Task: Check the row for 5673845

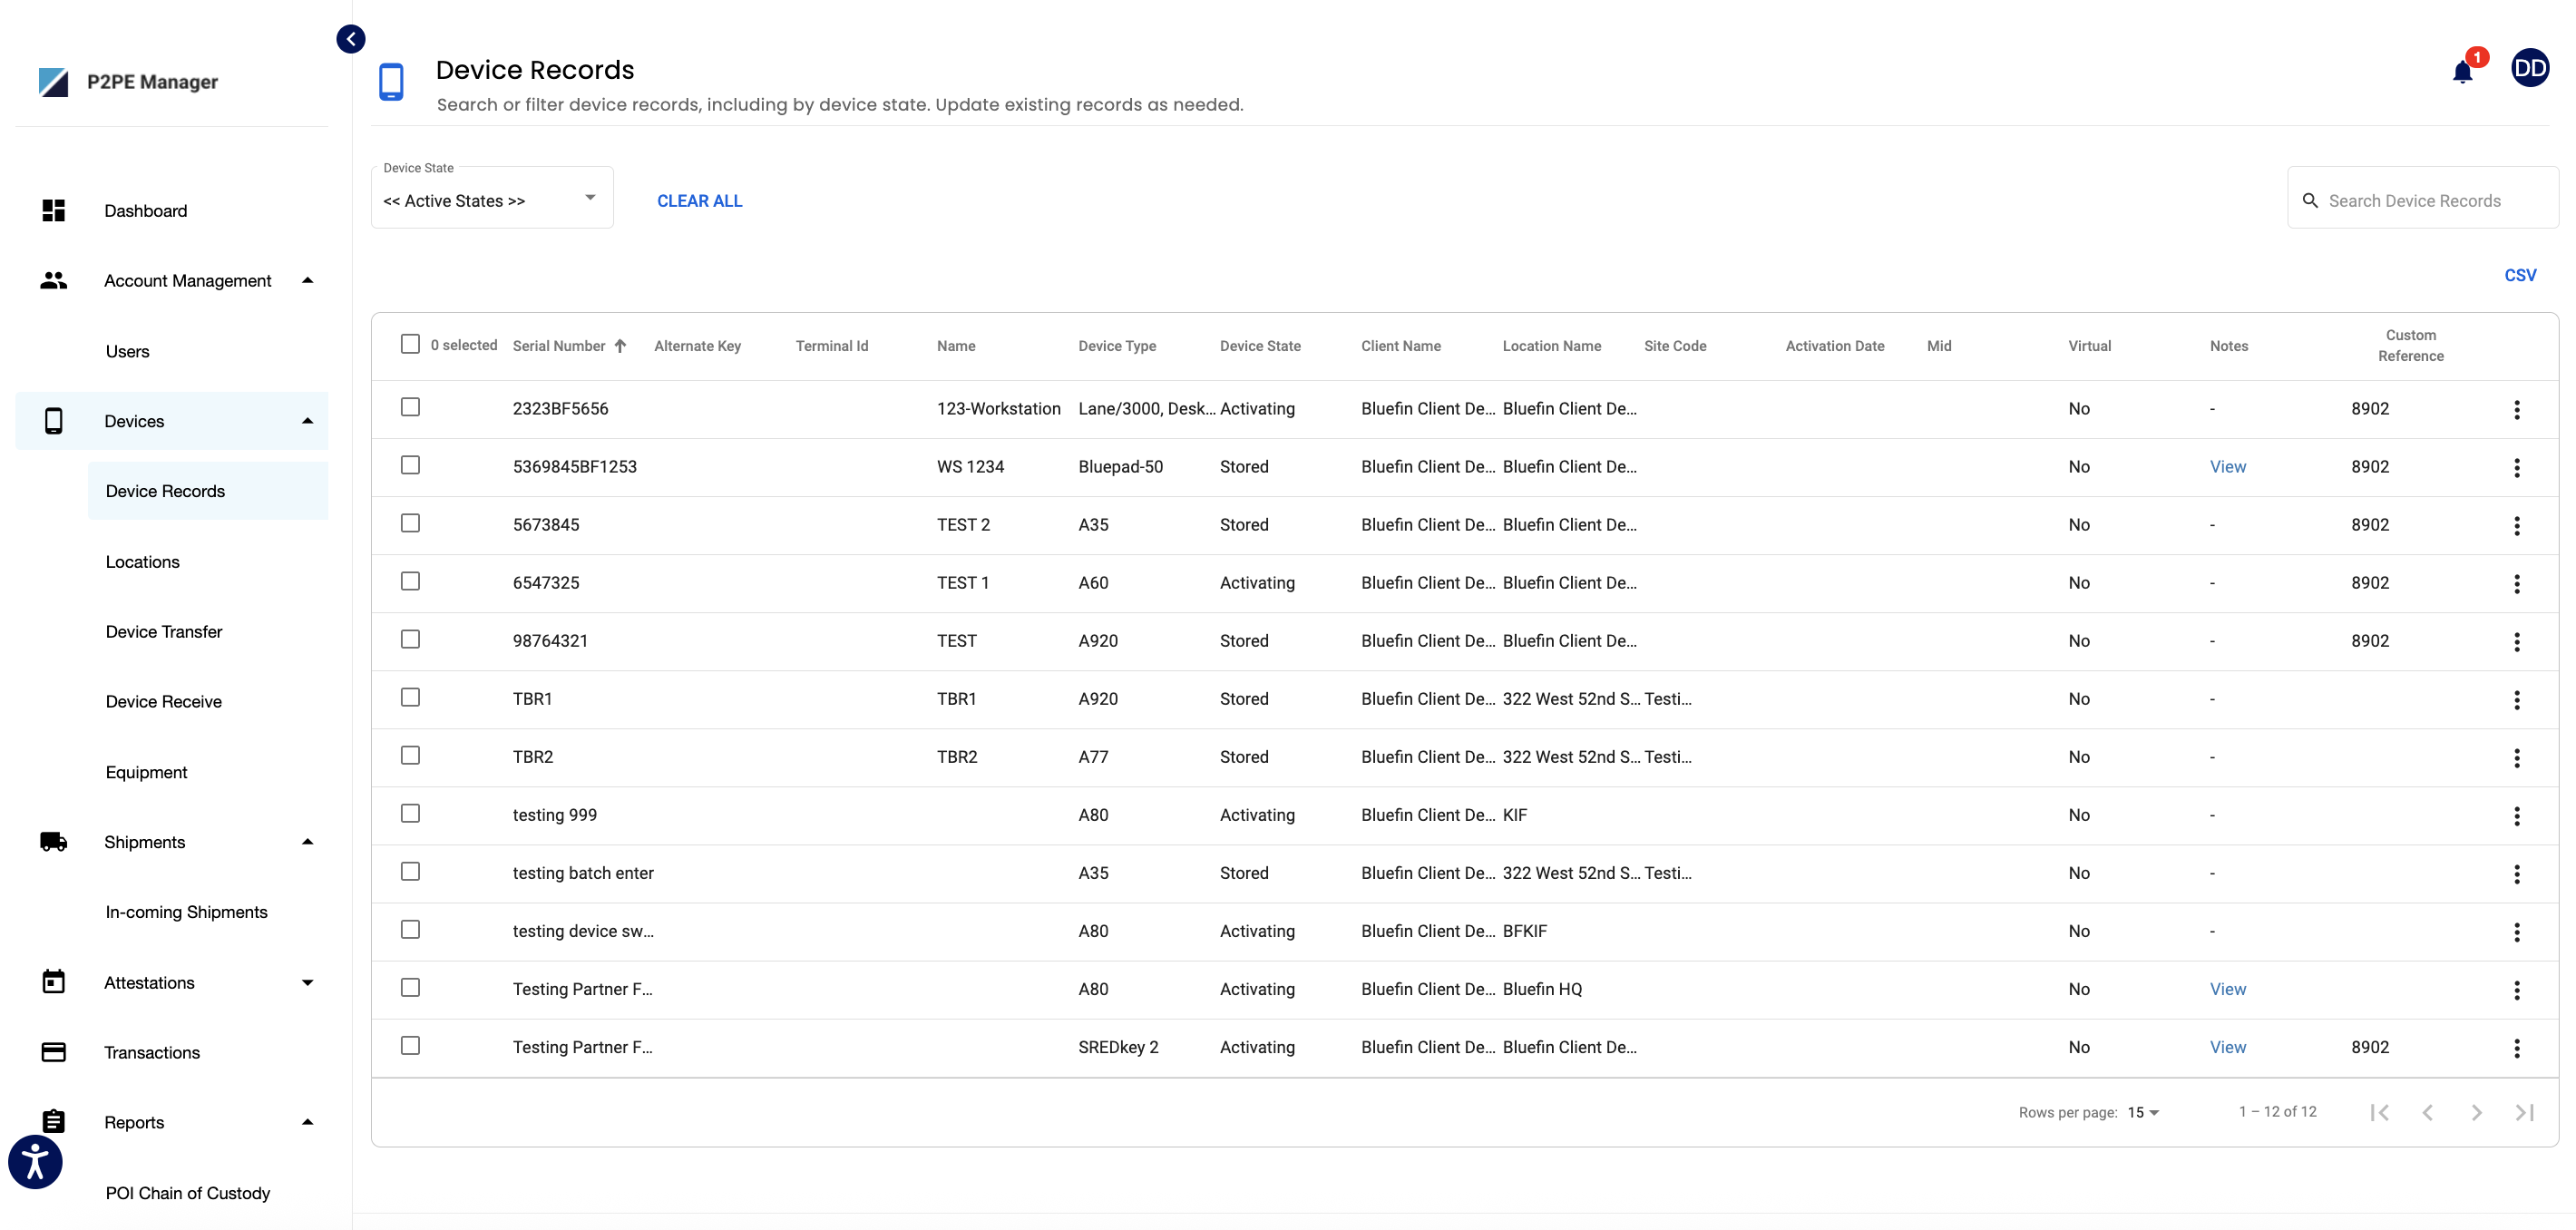Action: pyautogui.click(x=410, y=523)
